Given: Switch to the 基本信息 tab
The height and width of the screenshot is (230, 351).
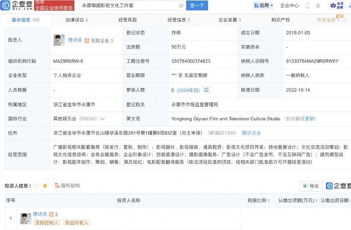Looking at the screenshot, I should point(25,20).
